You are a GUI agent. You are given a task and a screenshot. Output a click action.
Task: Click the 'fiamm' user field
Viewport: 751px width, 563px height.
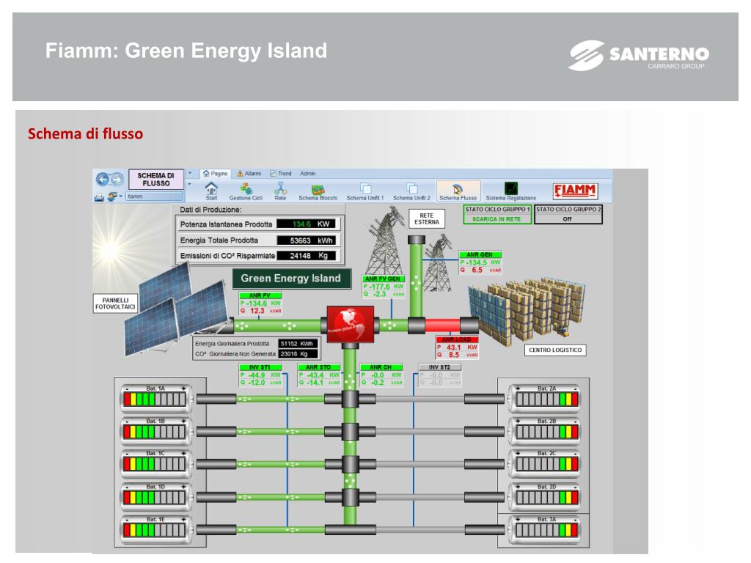(x=154, y=196)
